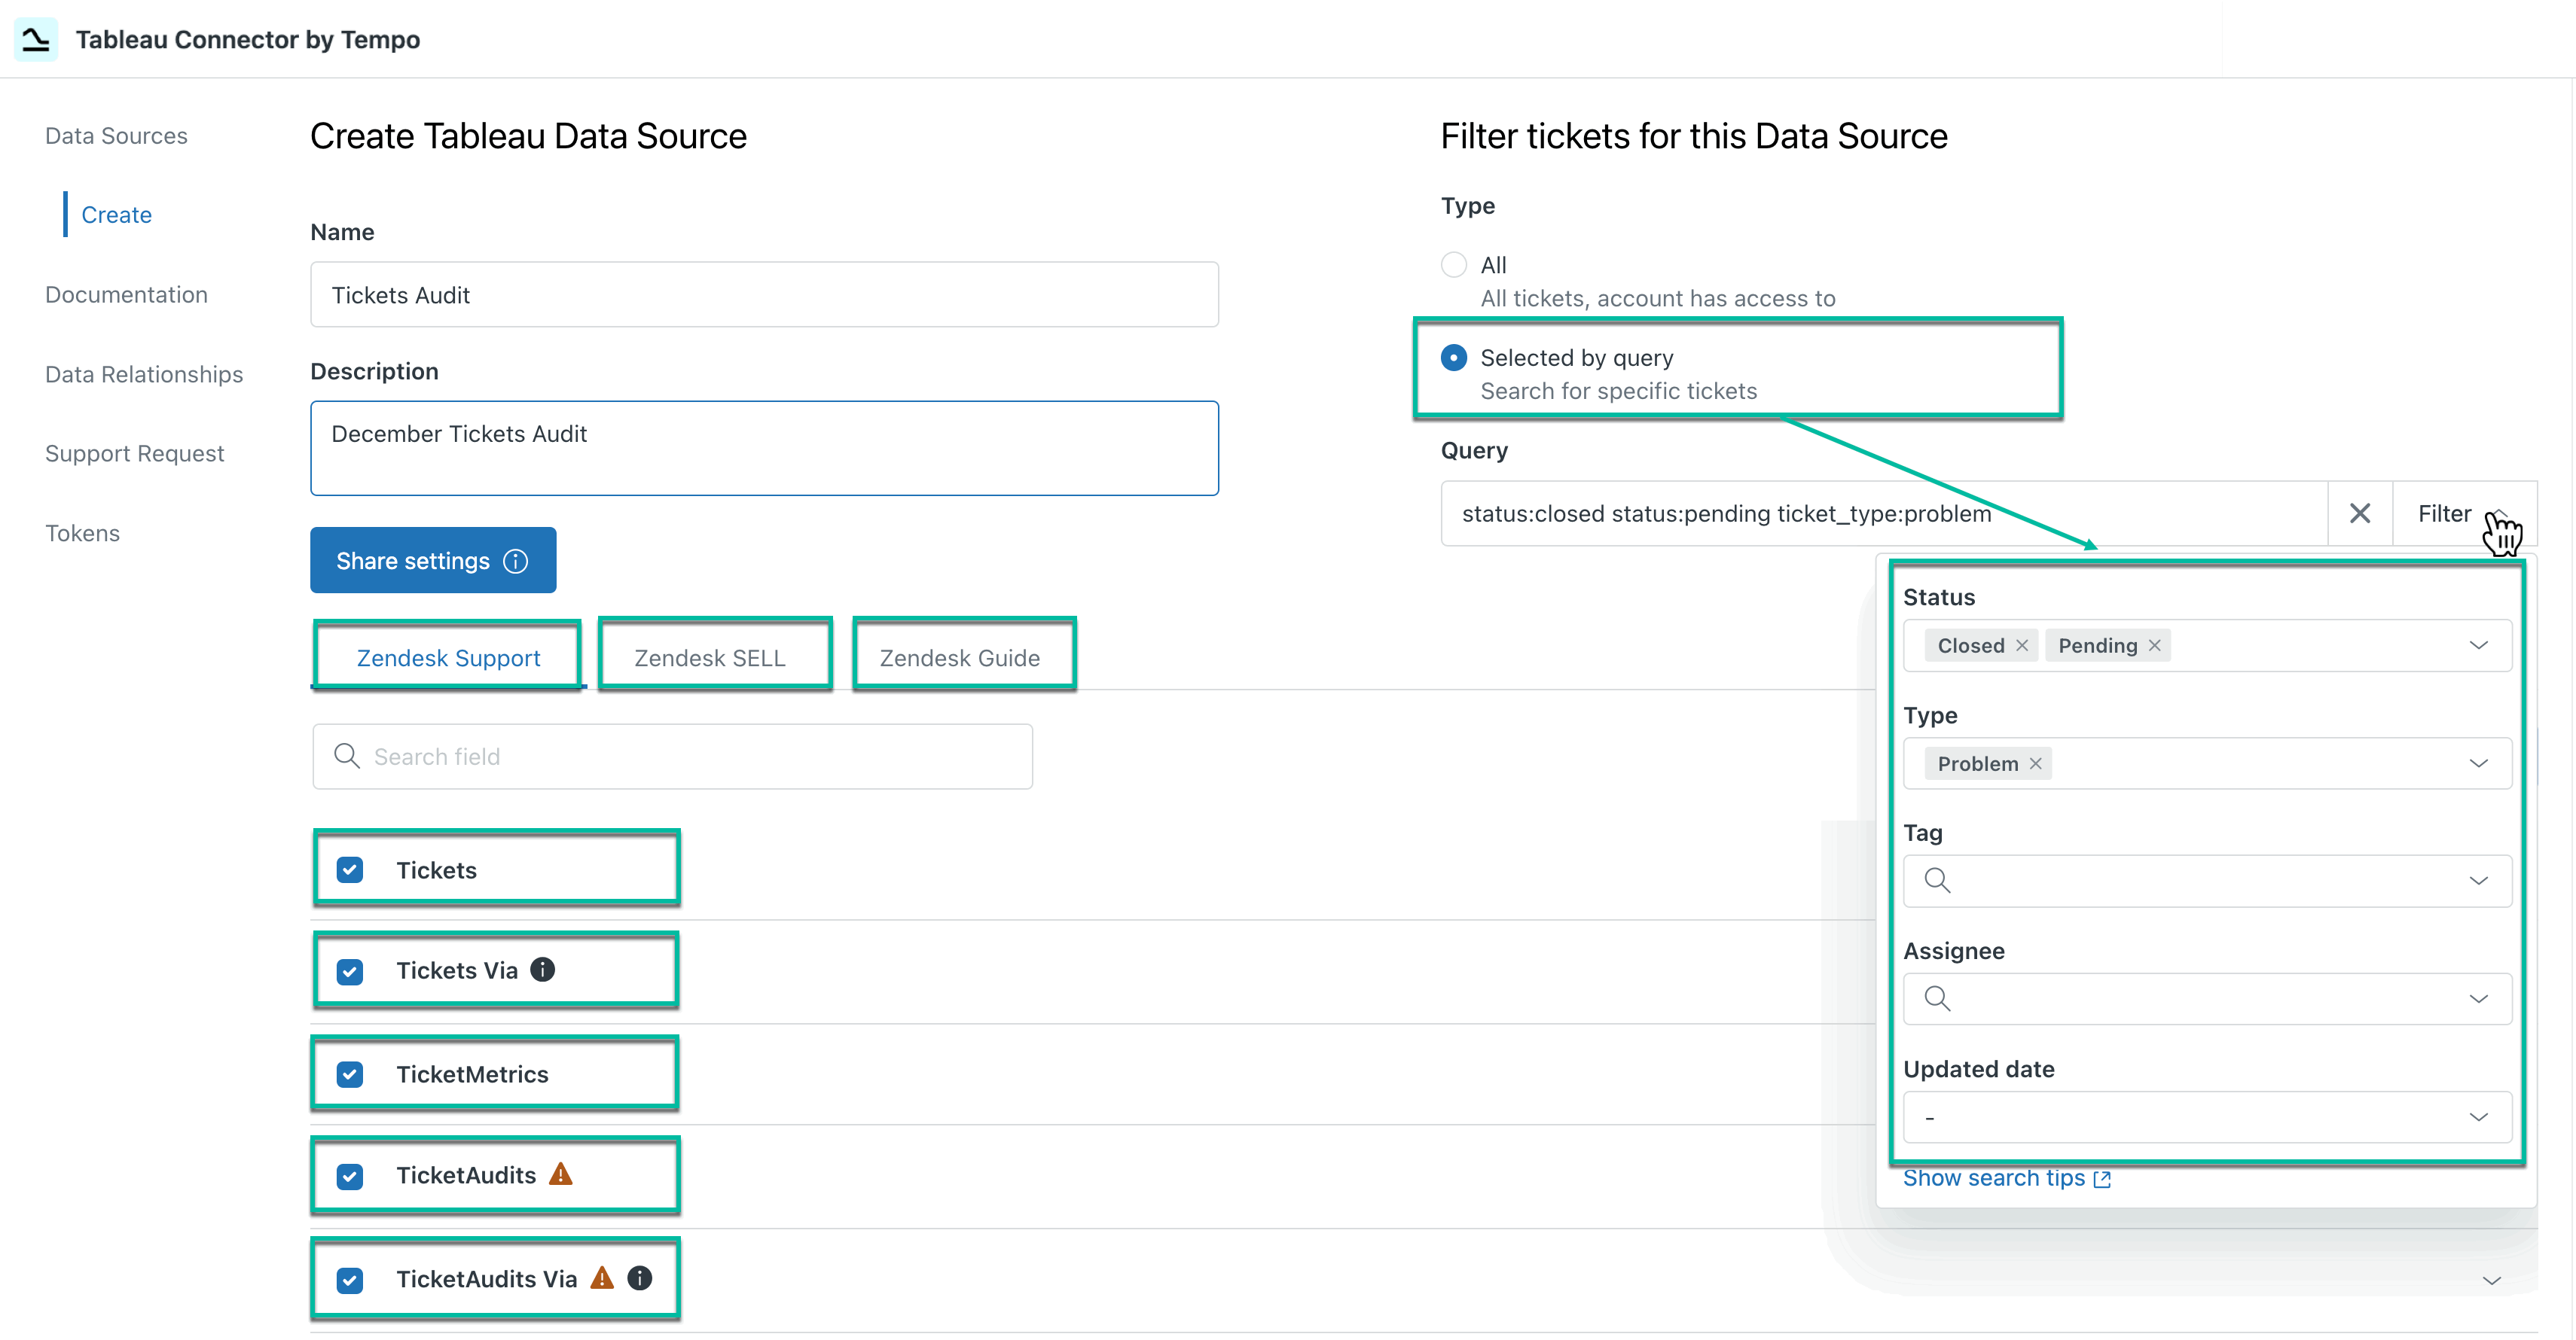Open the Show search tips link

1993,1179
